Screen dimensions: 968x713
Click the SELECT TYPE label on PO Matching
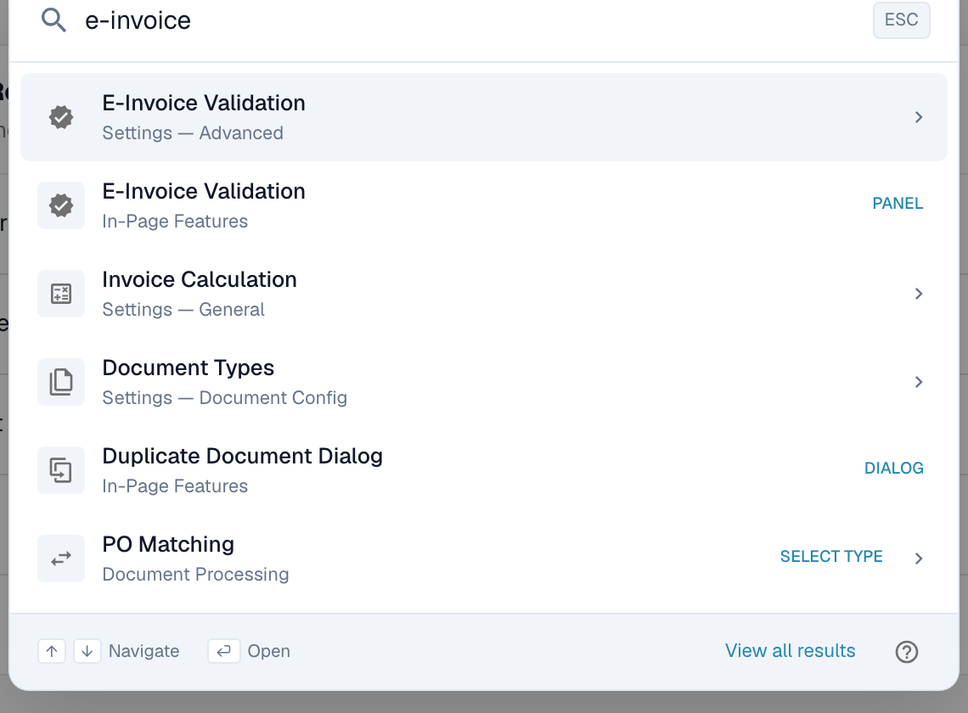[831, 556]
